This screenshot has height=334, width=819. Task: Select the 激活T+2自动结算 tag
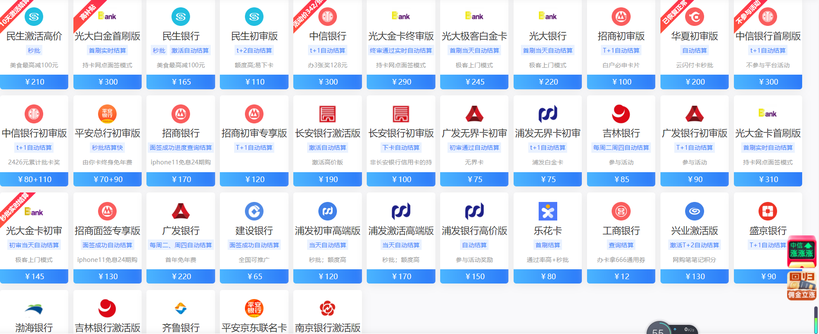tap(695, 245)
